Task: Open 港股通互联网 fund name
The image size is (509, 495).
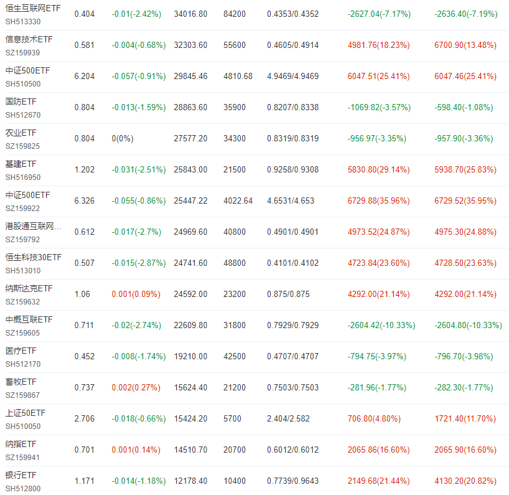Action: pyautogui.click(x=33, y=227)
